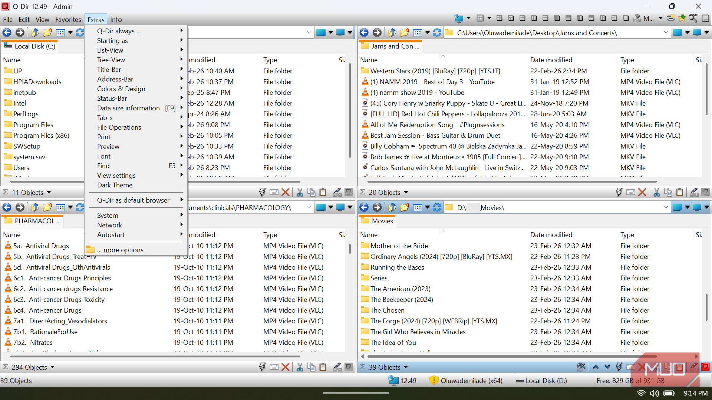The height and width of the screenshot is (400, 712).
Task: Cut selection in Jams and Concerts pane status bar
Action: click(x=657, y=192)
